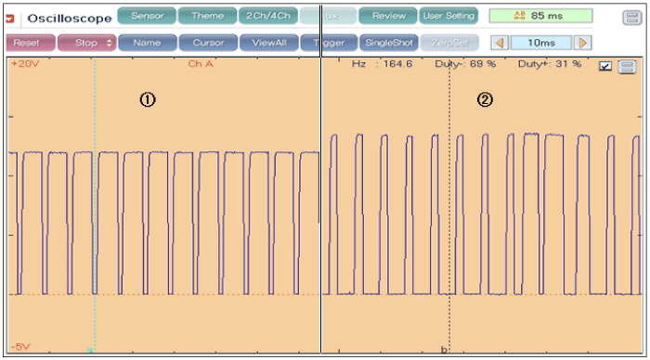Open the Stop button dropdown arrows
The width and height of the screenshot is (650, 360).
[109, 43]
